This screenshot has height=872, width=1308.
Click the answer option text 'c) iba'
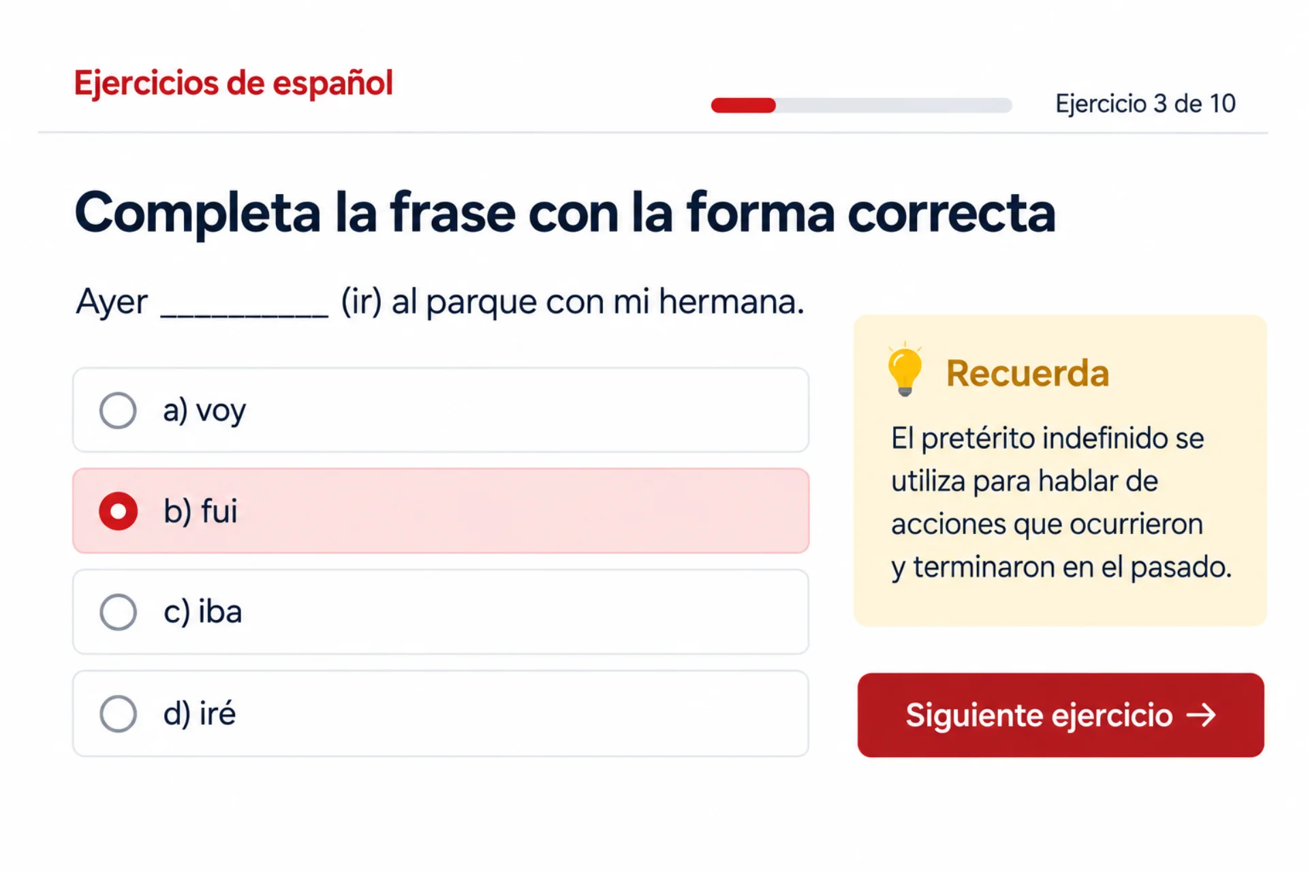(x=202, y=612)
